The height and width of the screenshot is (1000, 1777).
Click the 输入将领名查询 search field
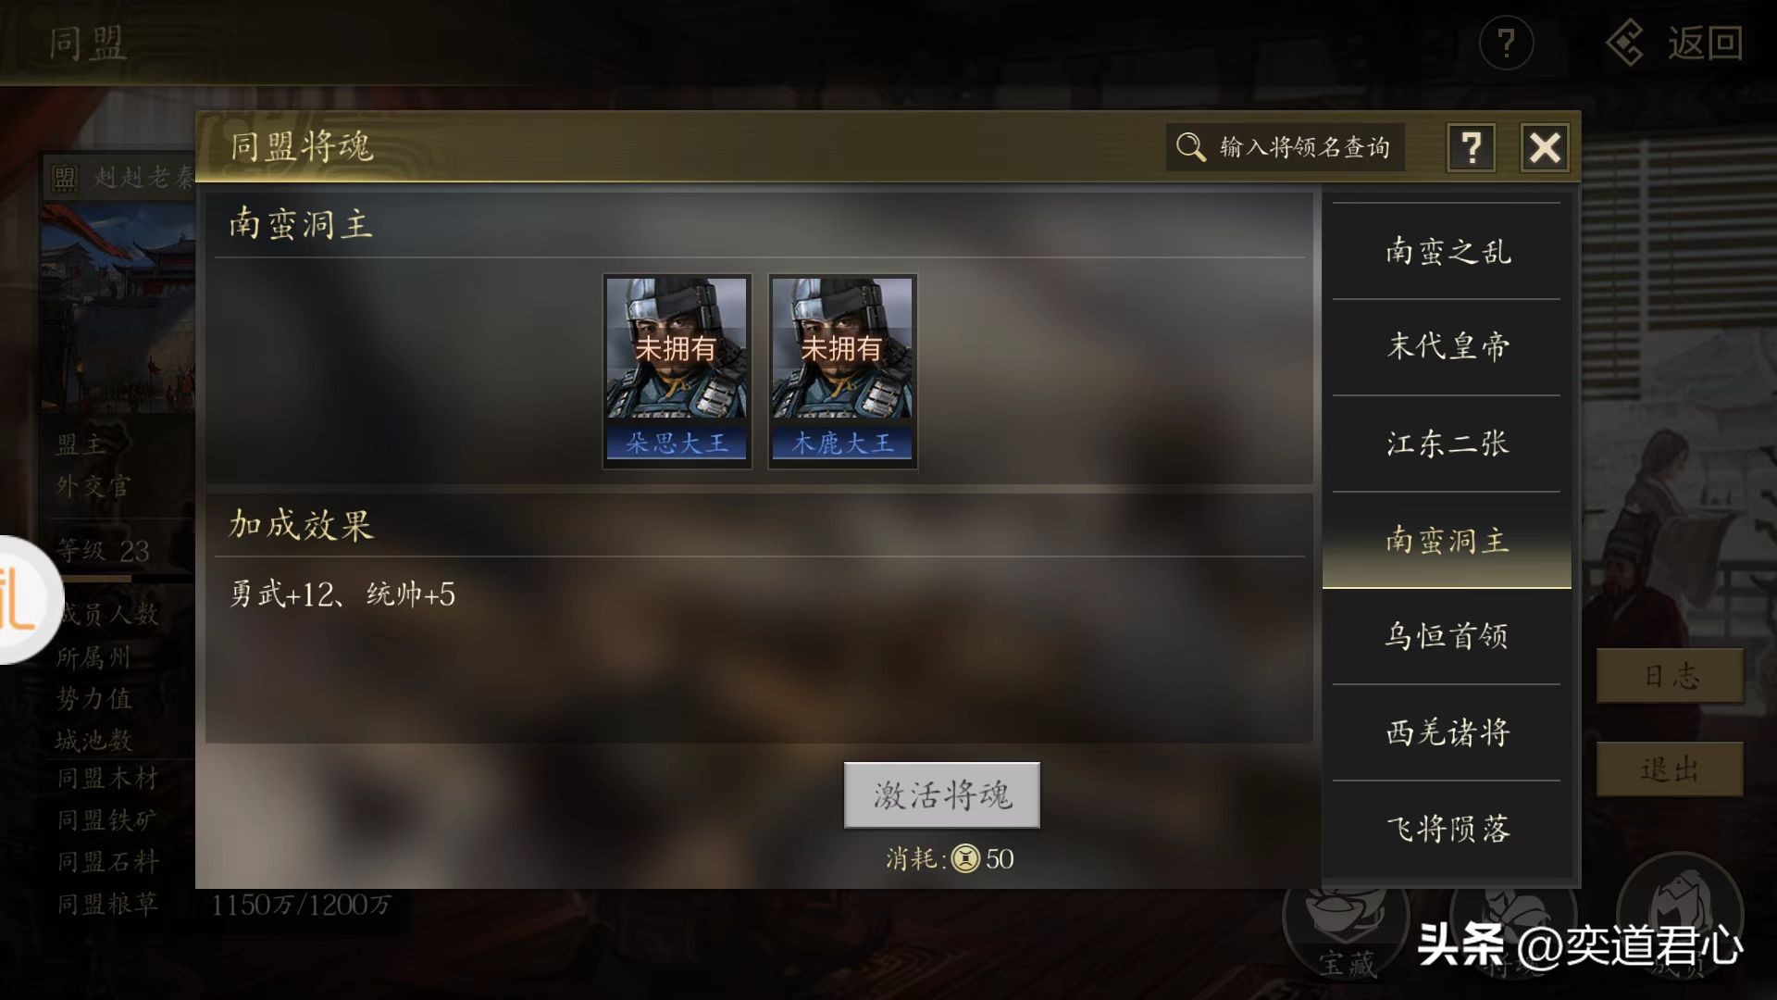1285,147
